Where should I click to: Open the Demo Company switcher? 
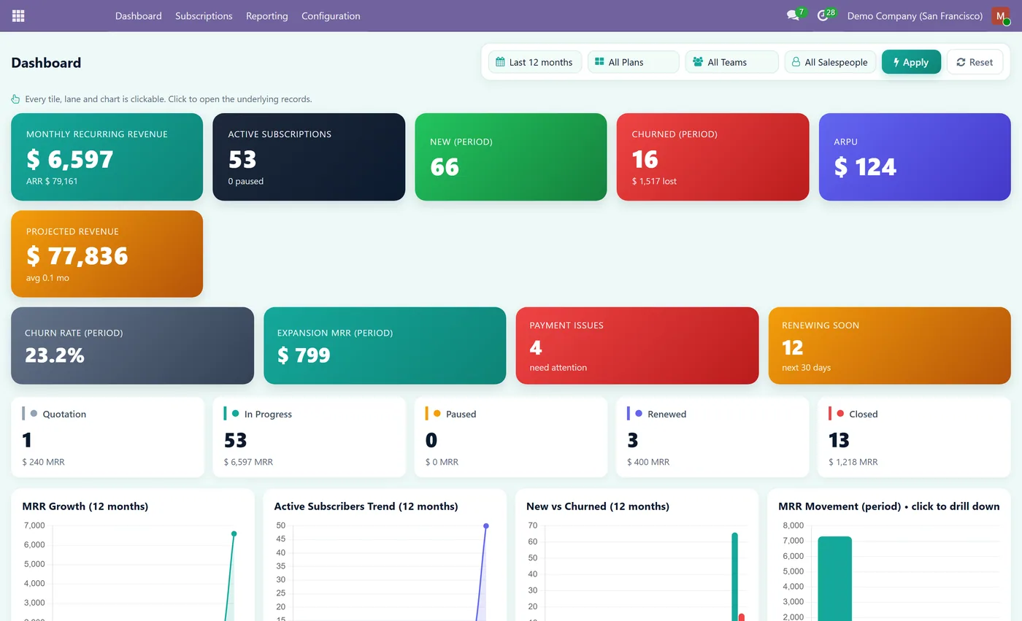coord(915,16)
